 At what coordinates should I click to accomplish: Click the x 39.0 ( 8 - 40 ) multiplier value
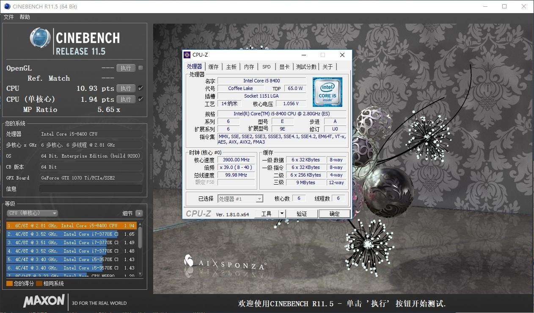click(x=236, y=167)
